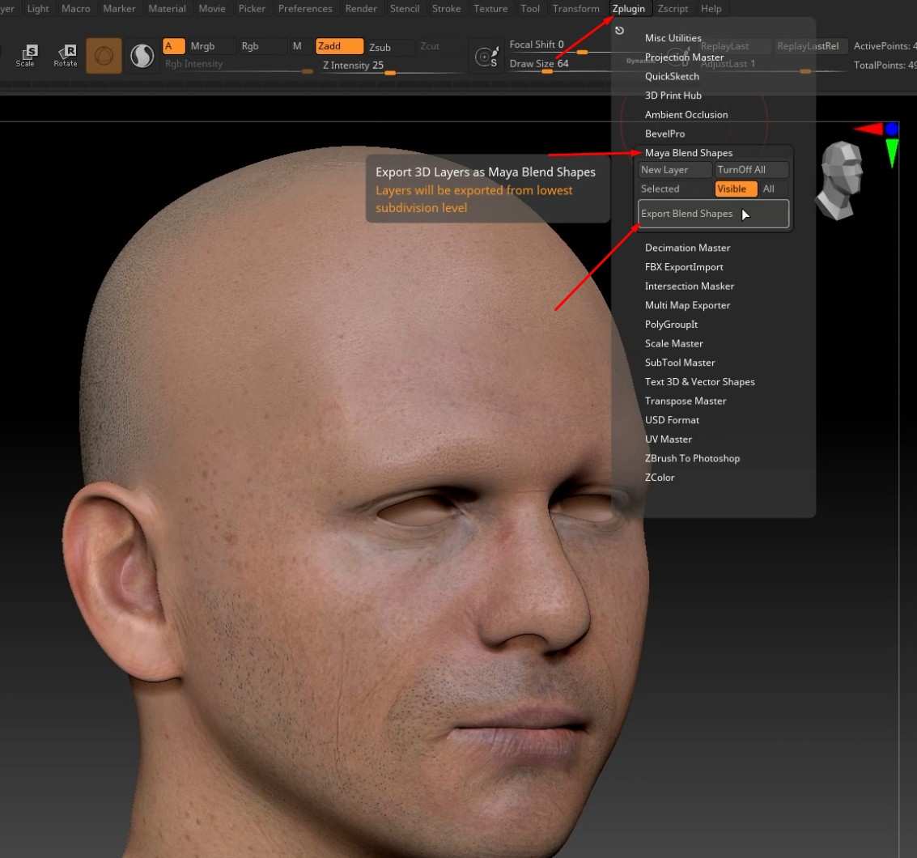Toggle Zsub sculpt mode
Screen dimensions: 917x858
point(380,48)
